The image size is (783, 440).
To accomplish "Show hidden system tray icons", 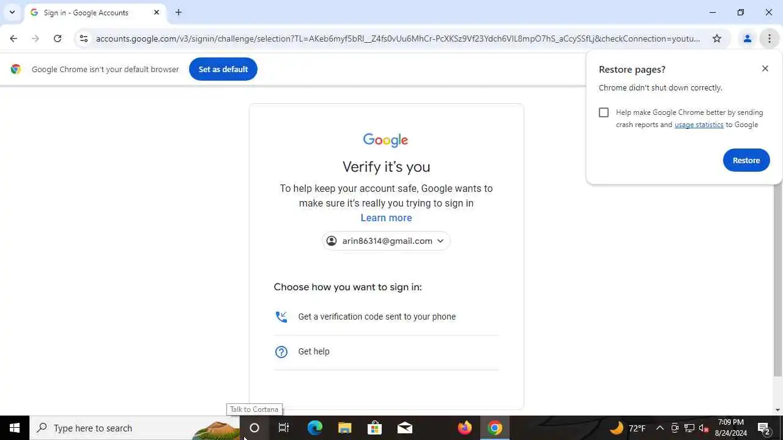I will [x=660, y=428].
